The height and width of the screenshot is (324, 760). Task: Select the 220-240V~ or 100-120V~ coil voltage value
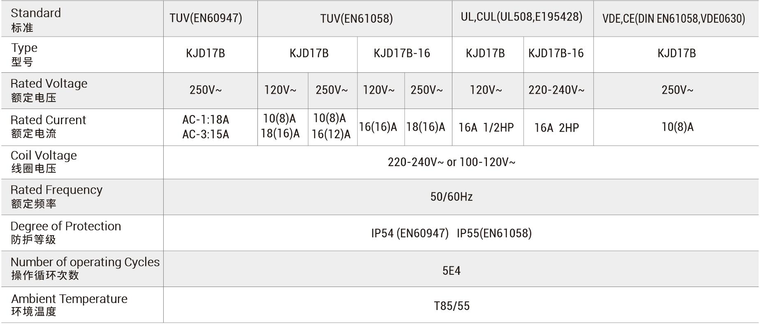pos(451,162)
